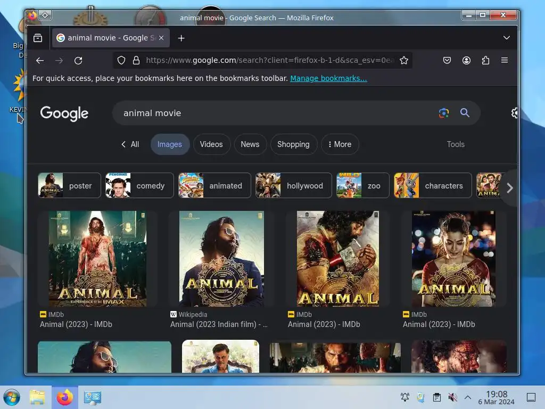This screenshot has height=409, width=545.
Task: Click show desktop button in taskbar
Action: click(x=531, y=397)
